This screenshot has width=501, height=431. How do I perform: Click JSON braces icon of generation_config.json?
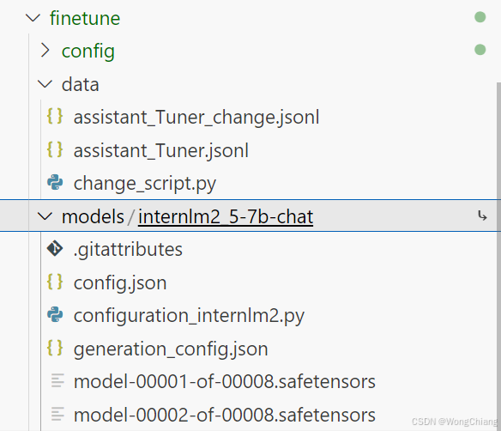55,348
